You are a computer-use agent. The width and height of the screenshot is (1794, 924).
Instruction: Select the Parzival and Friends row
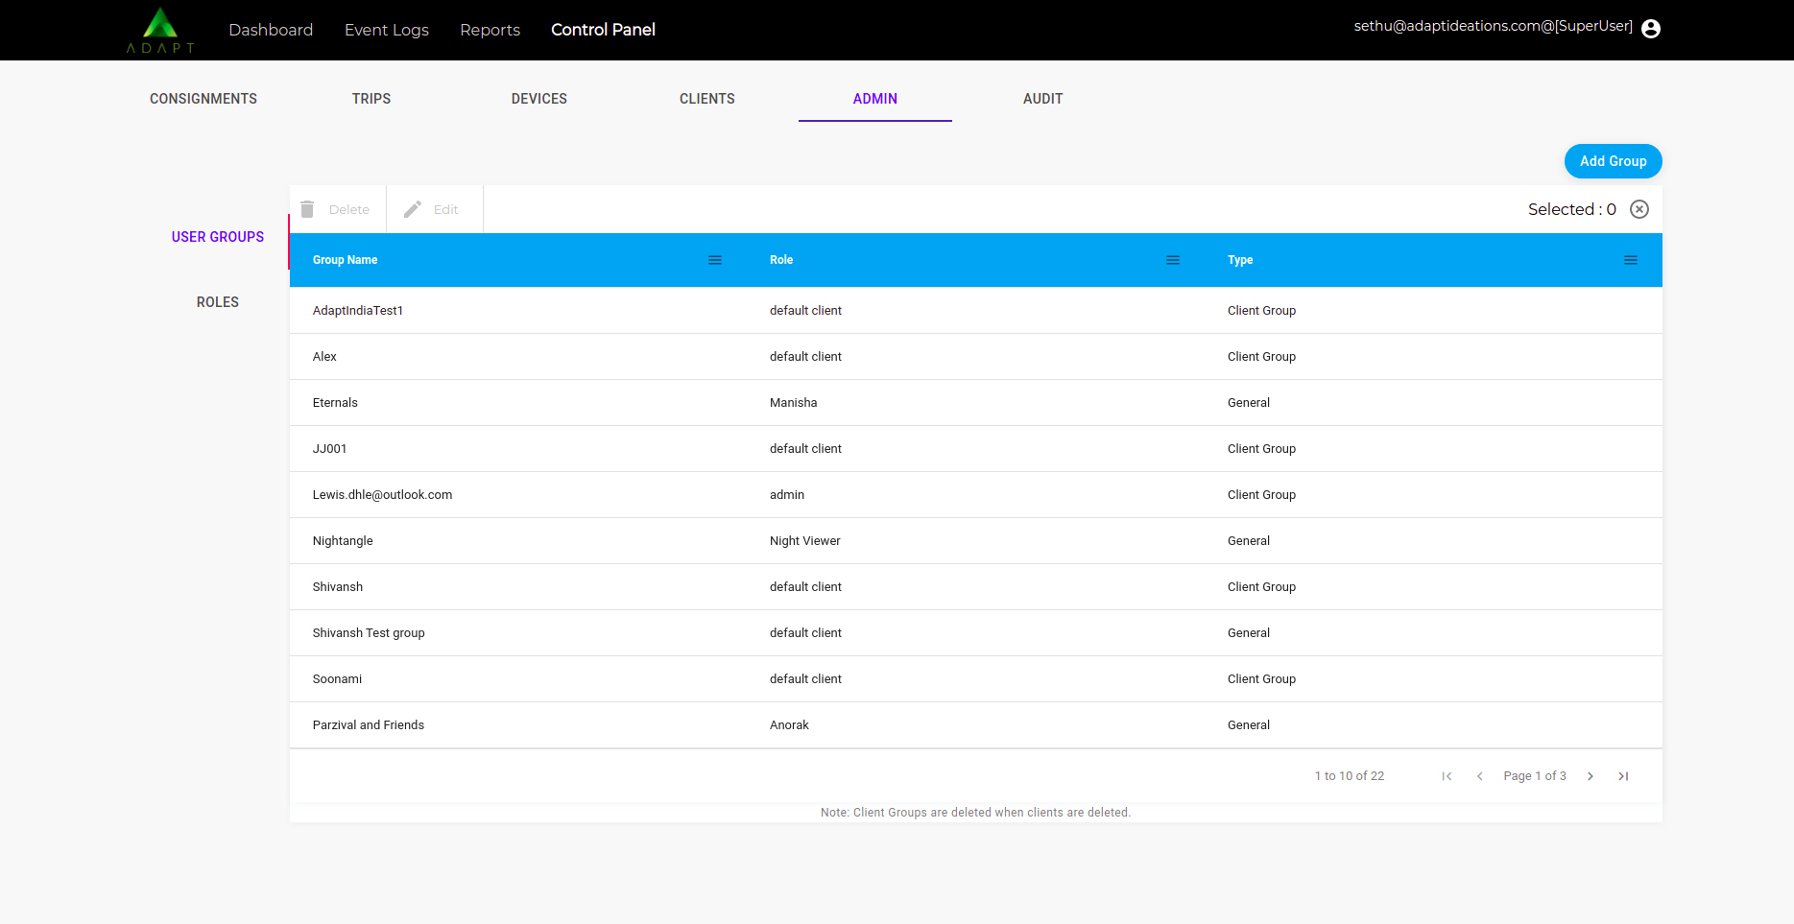[x=976, y=725]
